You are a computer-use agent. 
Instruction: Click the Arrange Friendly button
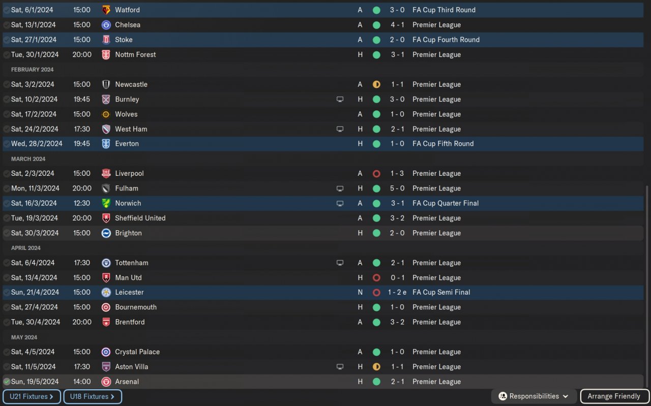click(614, 396)
